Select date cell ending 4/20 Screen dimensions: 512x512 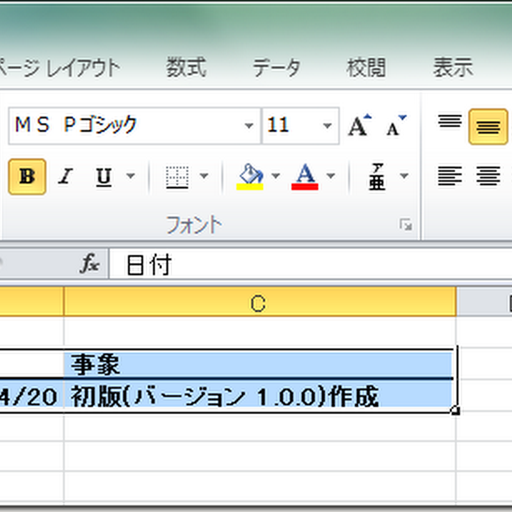(x=31, y=396)
